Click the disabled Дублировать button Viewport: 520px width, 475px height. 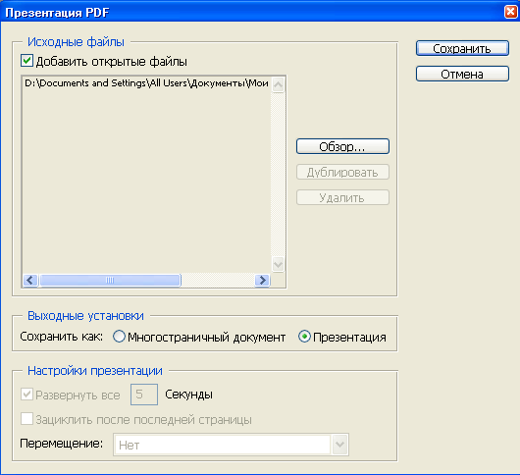pyautogui.click(x=342, y=172)
